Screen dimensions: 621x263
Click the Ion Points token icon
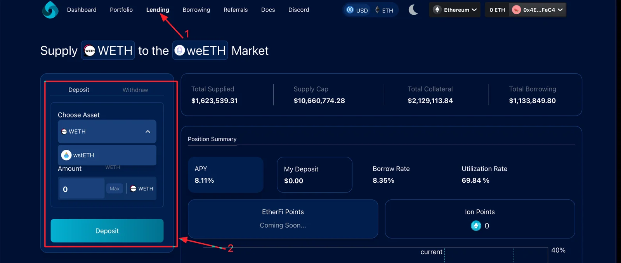(476, 225)
